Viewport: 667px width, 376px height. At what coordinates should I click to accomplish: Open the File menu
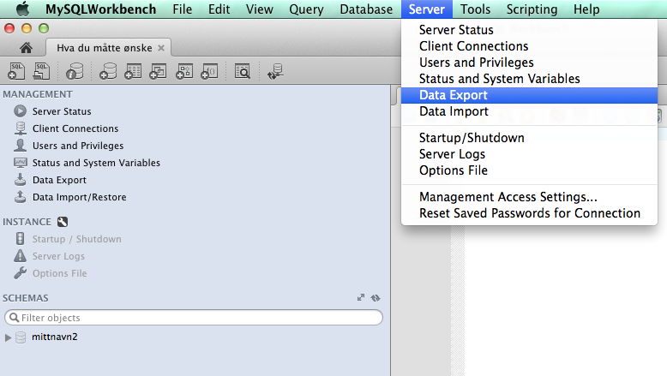pyautogui.click(x=182, y=9)
